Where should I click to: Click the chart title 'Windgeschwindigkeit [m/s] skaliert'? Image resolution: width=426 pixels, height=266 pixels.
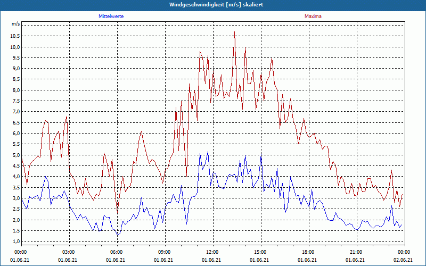click(216, 5)
